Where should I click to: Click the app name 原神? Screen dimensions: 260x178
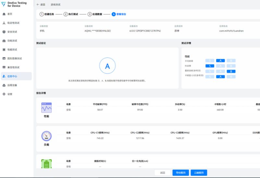[177, 31]
